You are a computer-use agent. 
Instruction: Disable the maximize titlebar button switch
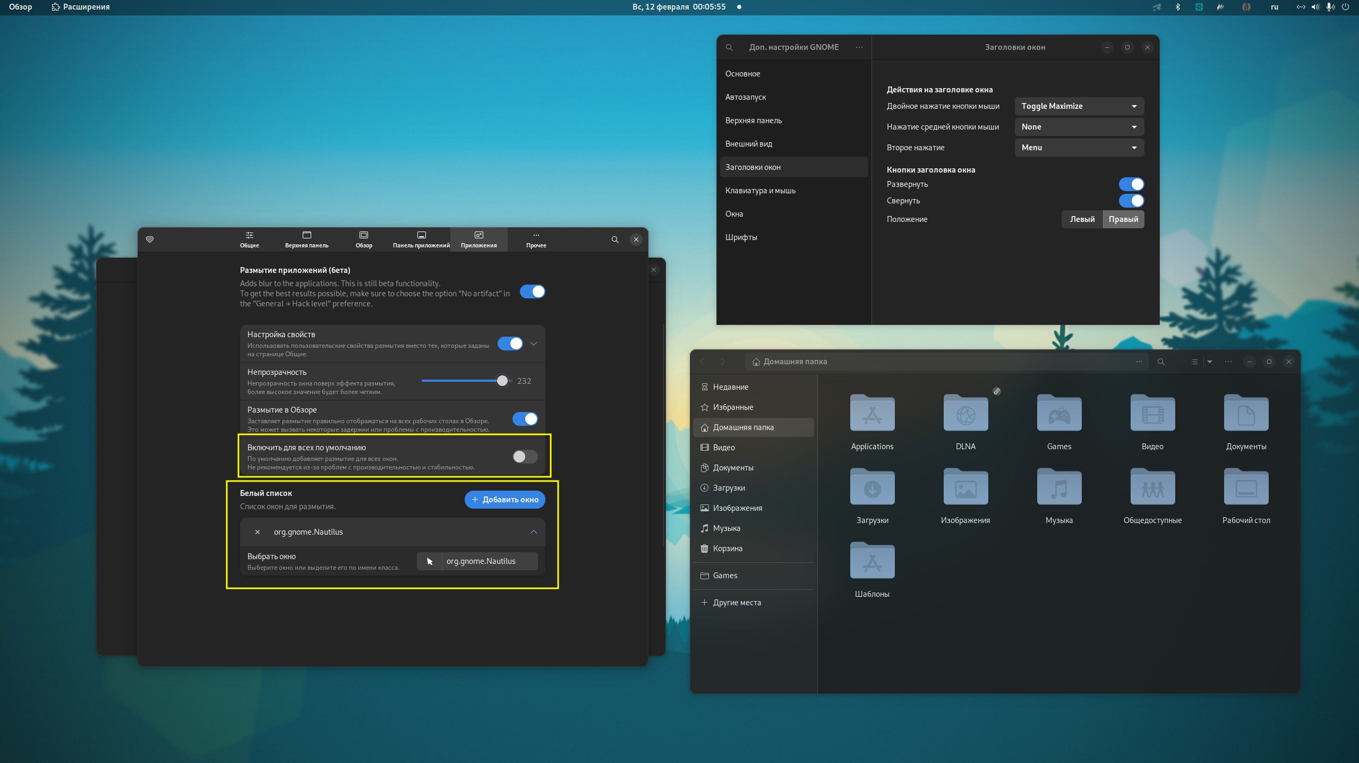coord(1131,184)
